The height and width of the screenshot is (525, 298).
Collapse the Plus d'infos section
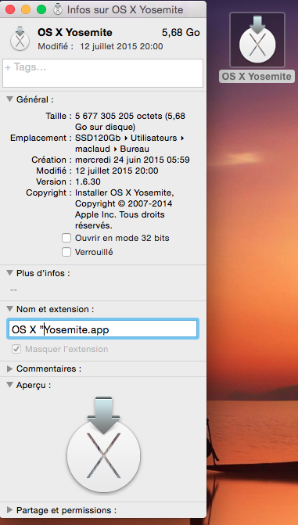coord(10,273)
